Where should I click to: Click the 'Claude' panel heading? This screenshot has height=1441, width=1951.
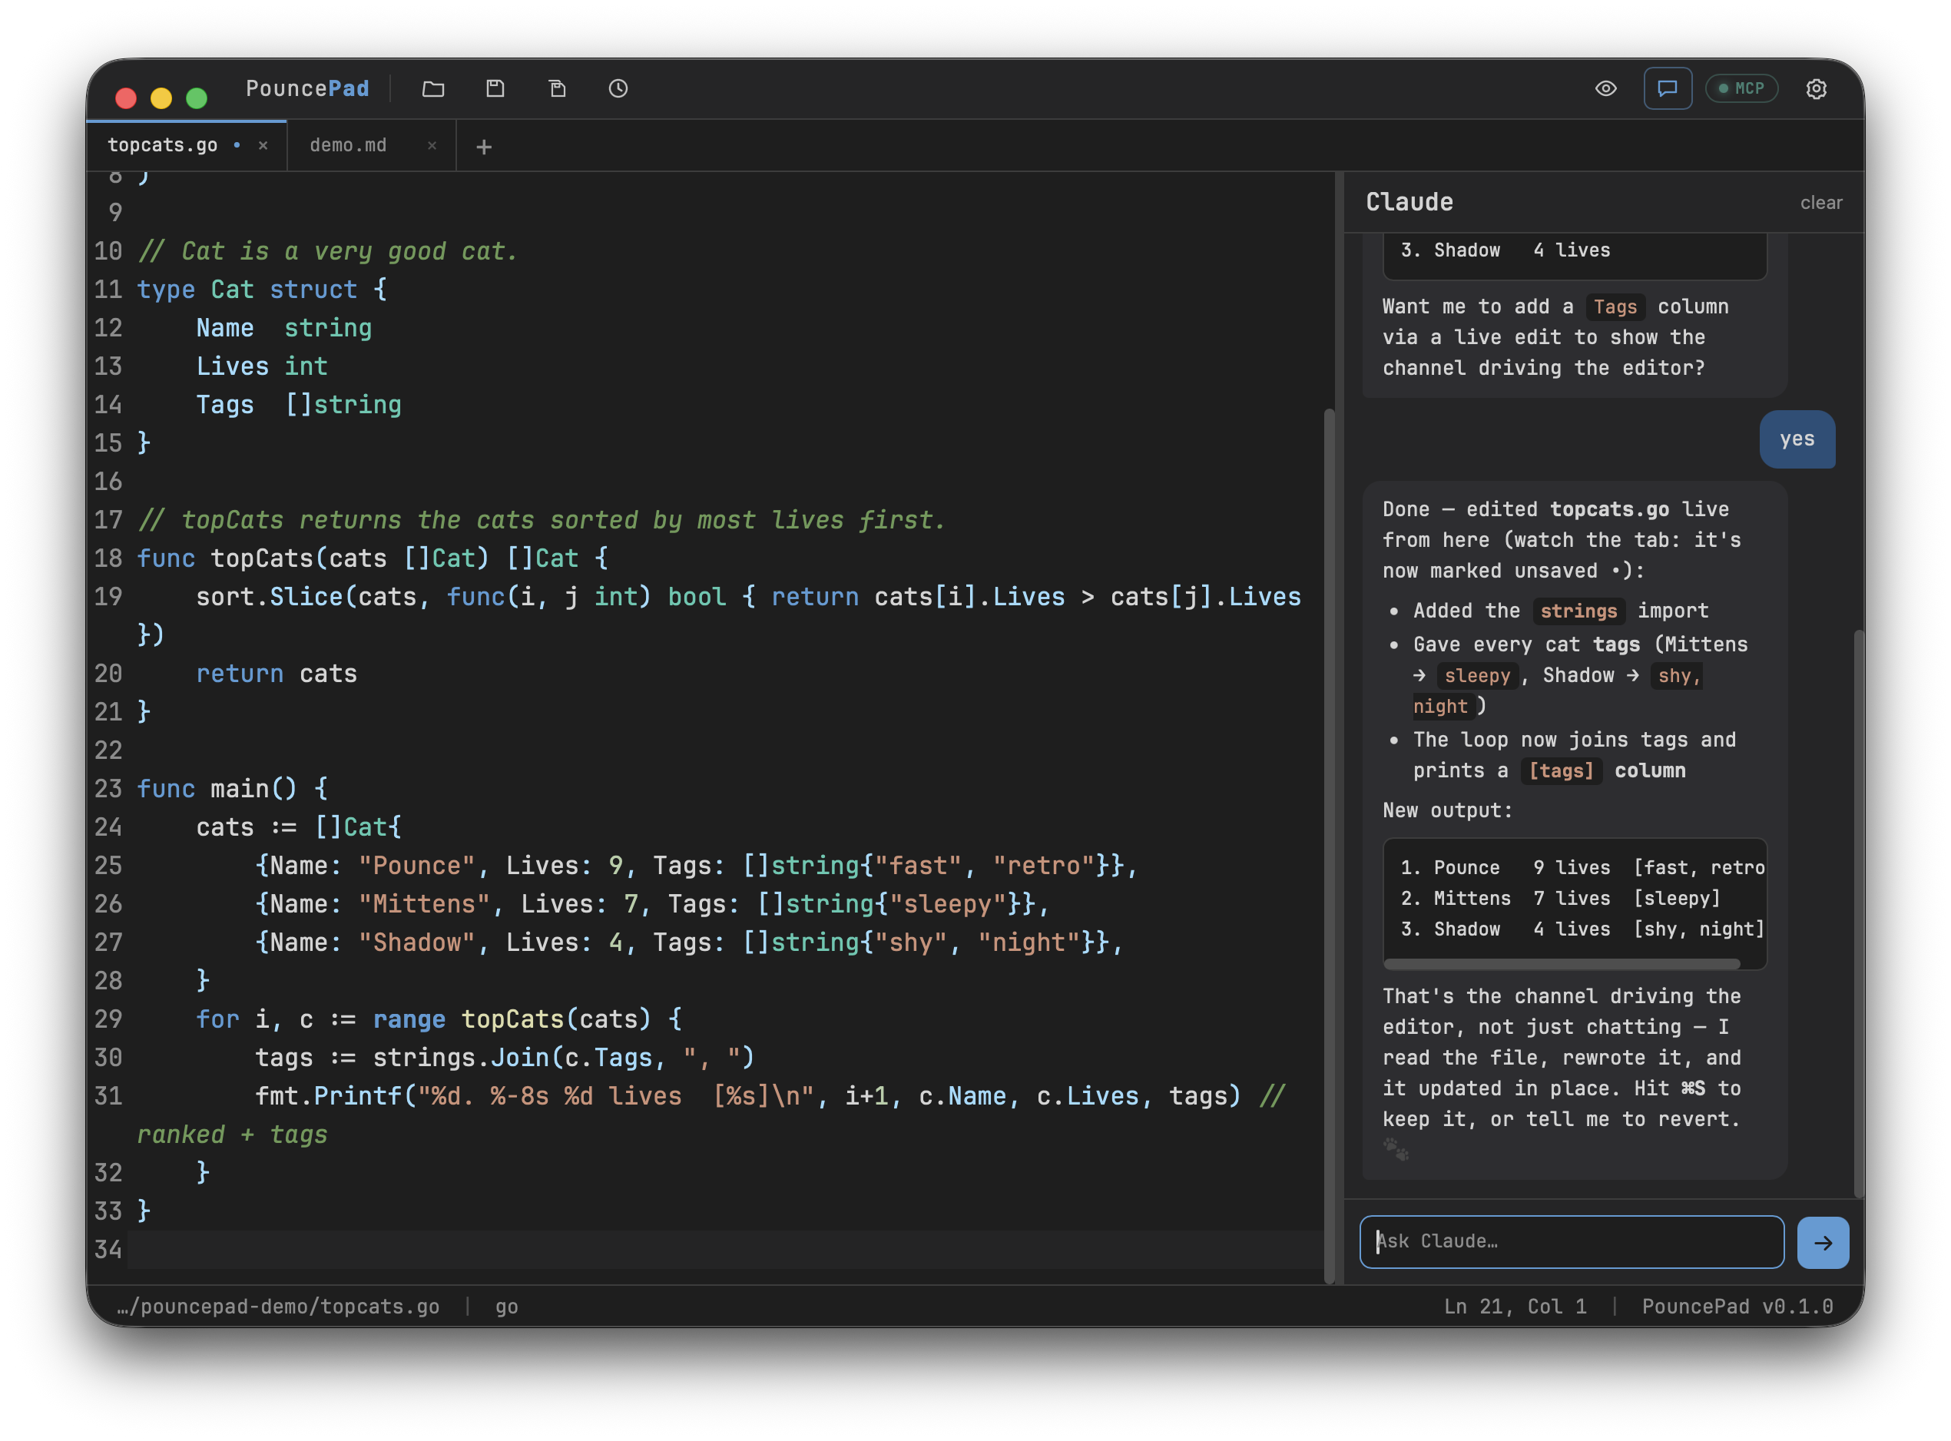(x=1409, y=201)
